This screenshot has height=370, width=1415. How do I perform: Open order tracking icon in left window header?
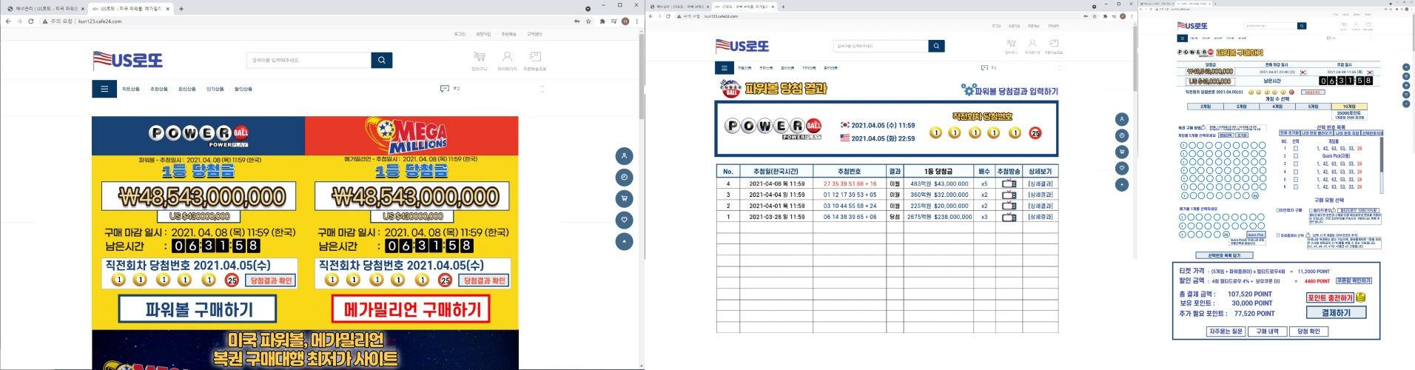tap(534, 57)
